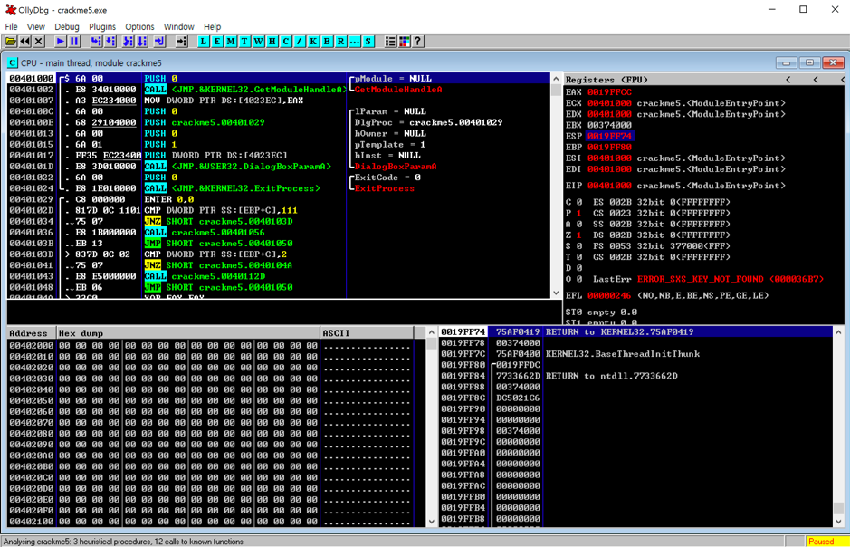Click the Hex dump column header
The image size is (850, 547).
pos(188,333)
